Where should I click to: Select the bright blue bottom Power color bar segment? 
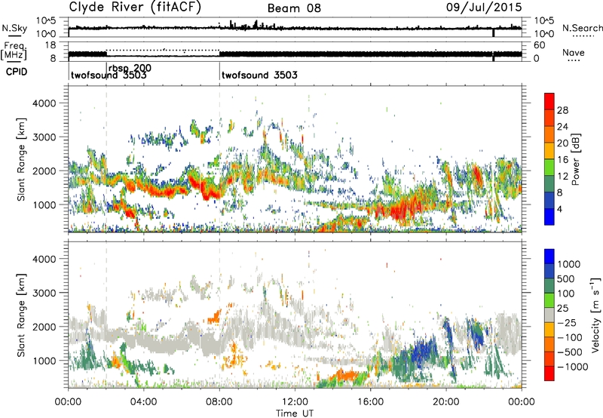(549, 217)
